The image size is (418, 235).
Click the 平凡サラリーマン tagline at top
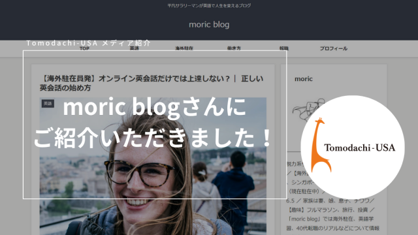click(209, 6)
